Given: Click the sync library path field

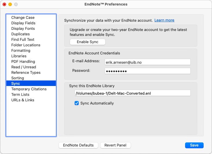Looking at the screenshot, I should click(132, 93).
